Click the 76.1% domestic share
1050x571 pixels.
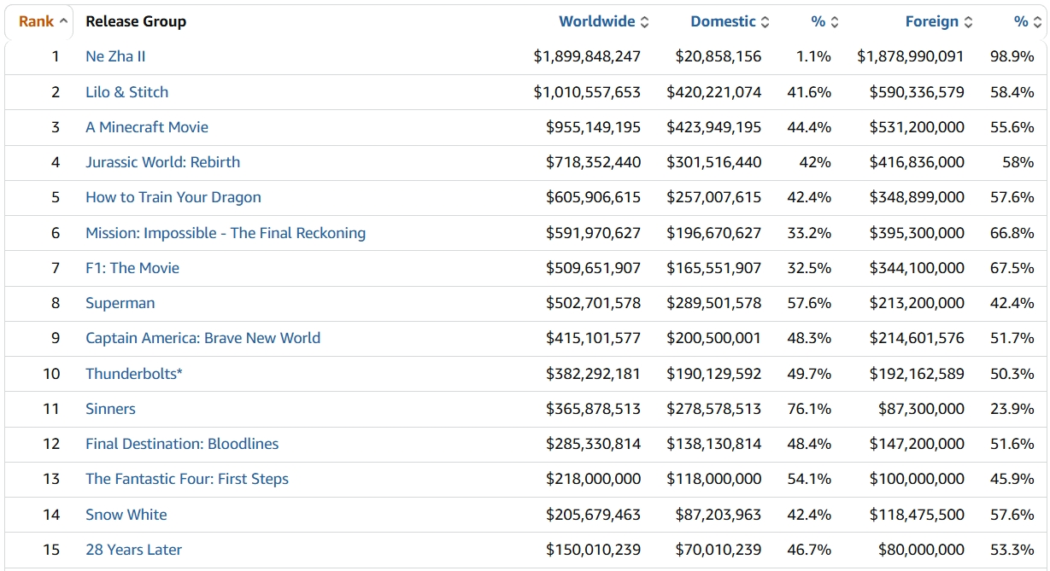tap(809, 409)
